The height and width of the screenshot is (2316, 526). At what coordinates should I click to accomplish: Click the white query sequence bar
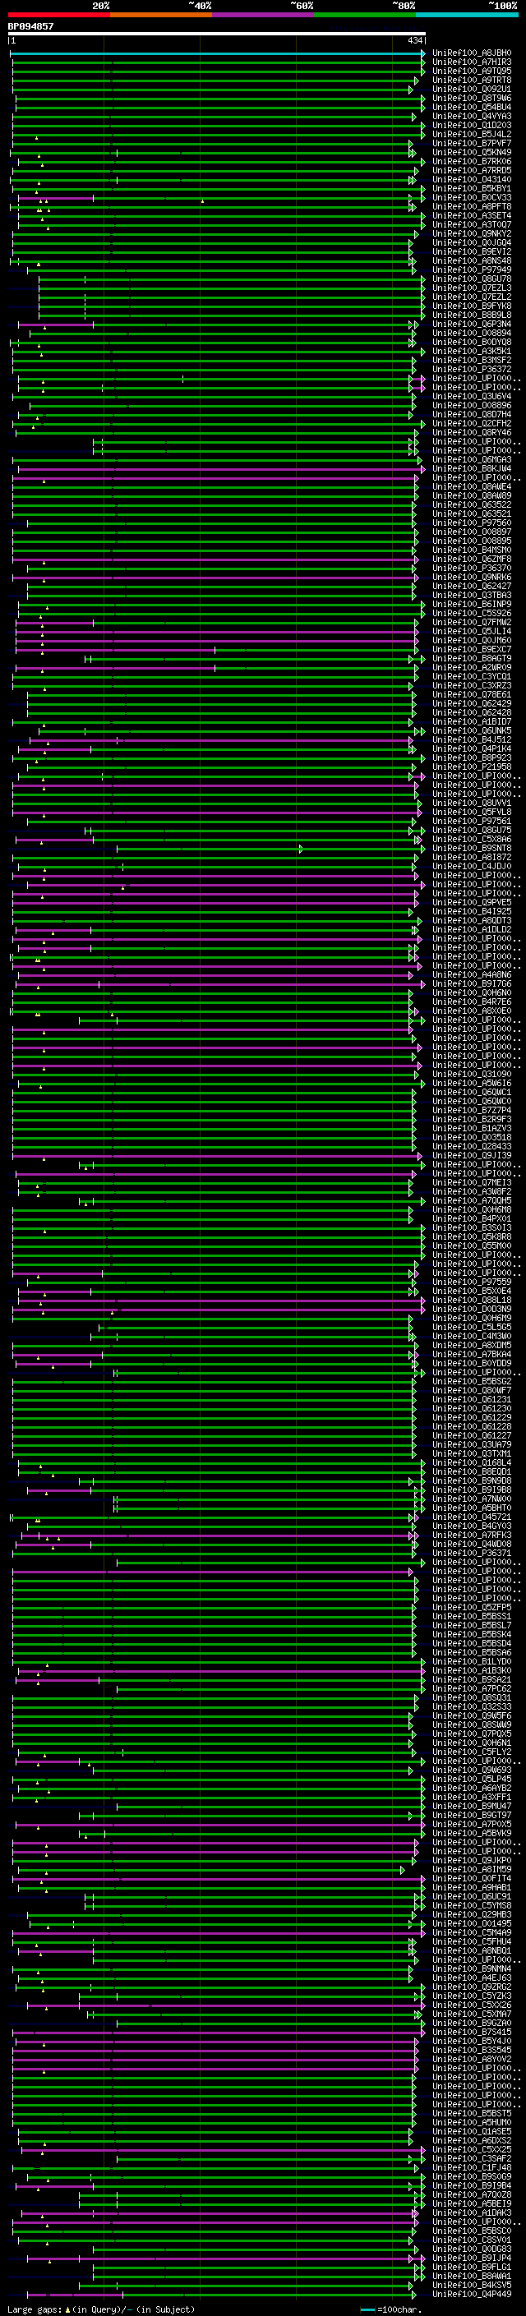217,35
